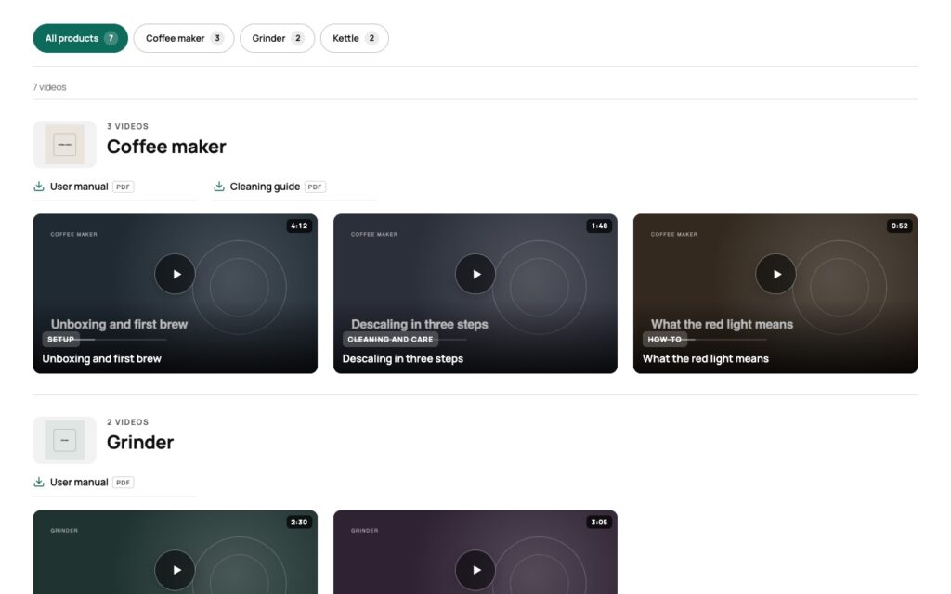Click the bottom caption Unboxing and first brew
Screen dimensions: 951x594
[x=102, y=359]
